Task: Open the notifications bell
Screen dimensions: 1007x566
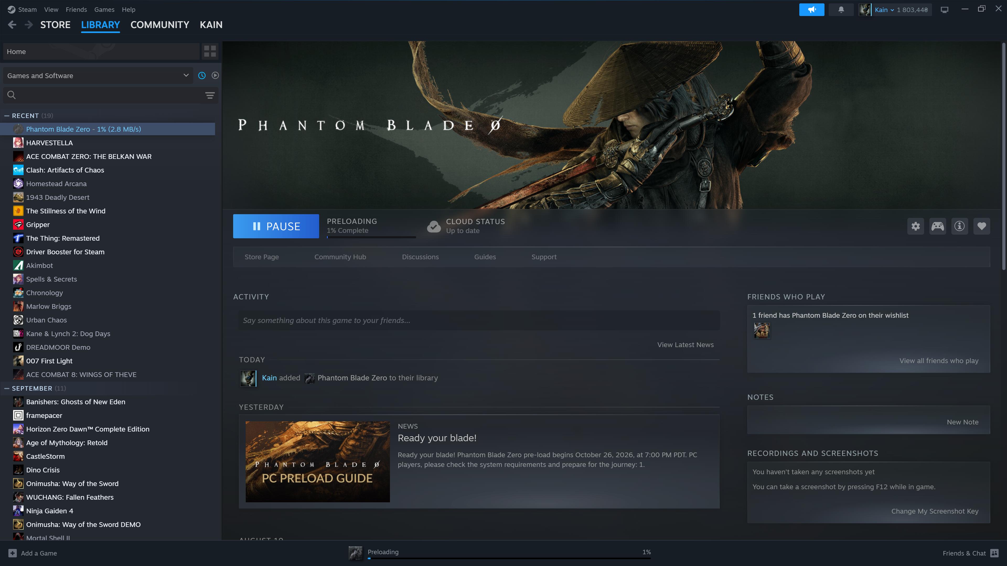Action: click(841, 10)
